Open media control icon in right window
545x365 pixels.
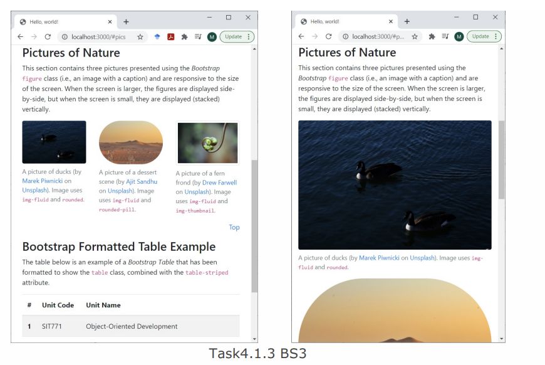445,36
